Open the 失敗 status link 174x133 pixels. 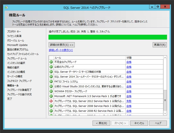129,101
